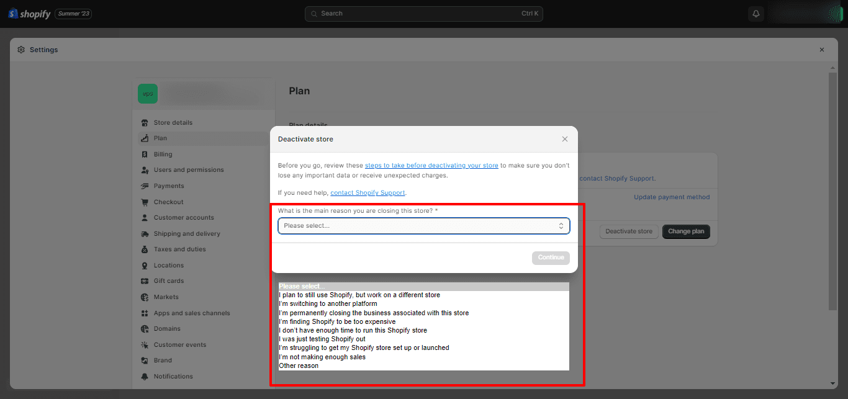This screenshot has width=848, height=399.
Task: Click the Notifications bell in the top bar
Action: click(756, 13)
